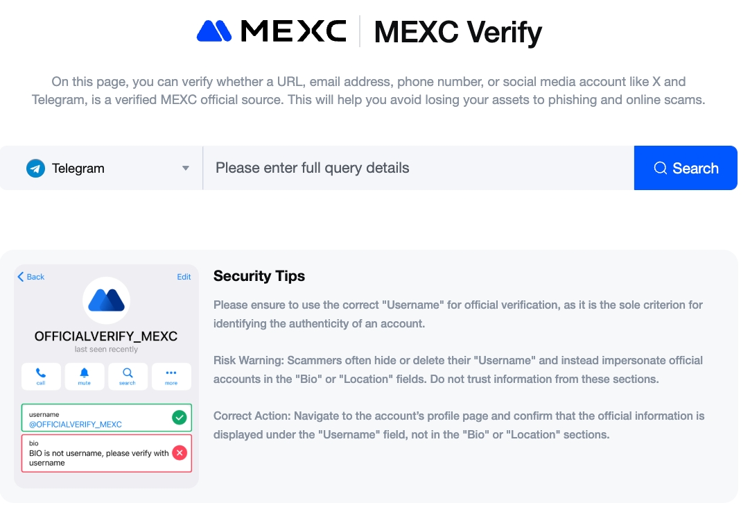Open platform dropdown arrow next to Telegram

[185, 169]
